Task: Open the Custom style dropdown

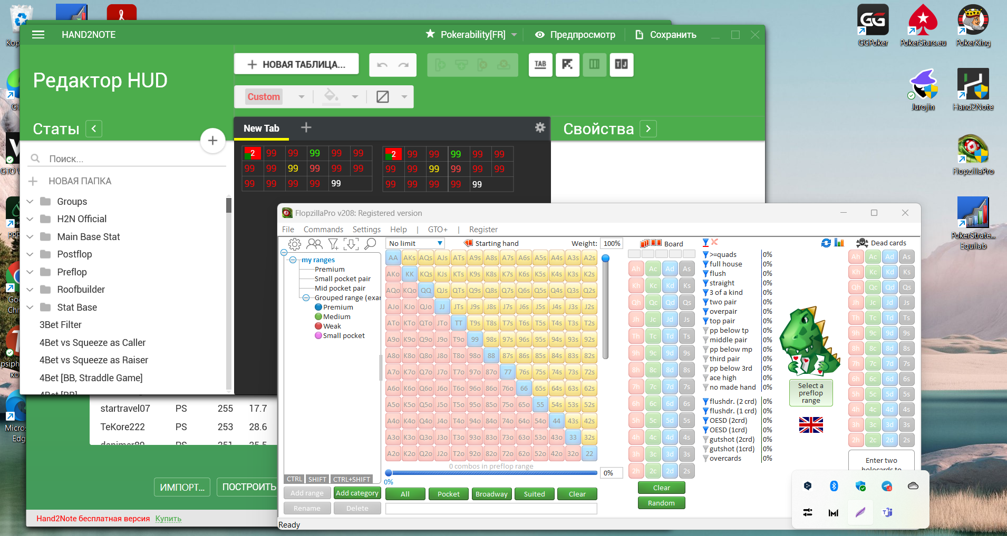Action: [x=301, y=97]
